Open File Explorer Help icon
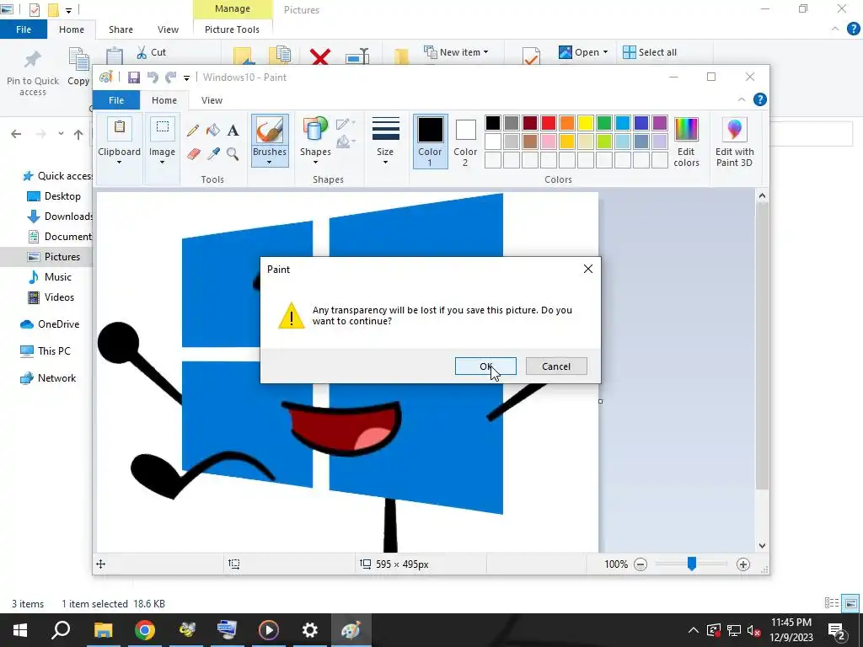 [x=853, y=29]
